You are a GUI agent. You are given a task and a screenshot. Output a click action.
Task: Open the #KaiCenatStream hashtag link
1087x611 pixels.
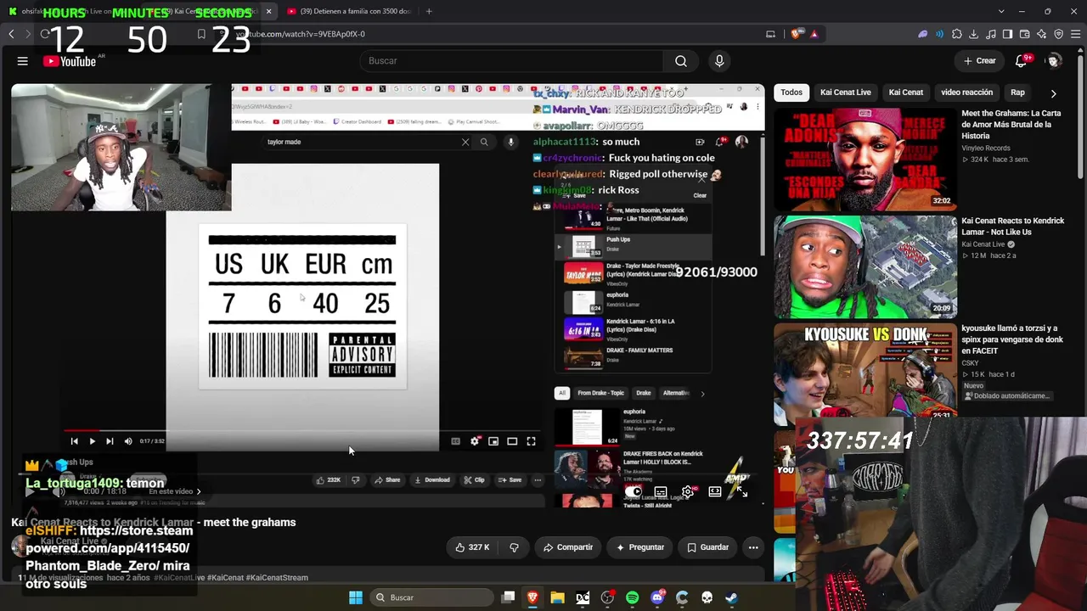coord(277,578)
